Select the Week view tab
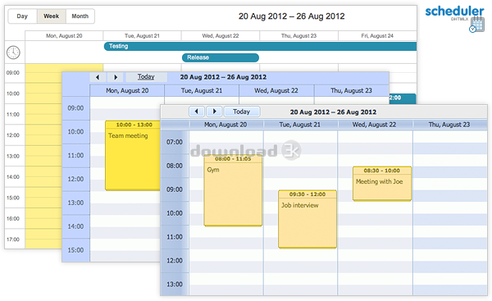The width and height of the screenshot is (492, 301). click(52, 16)
